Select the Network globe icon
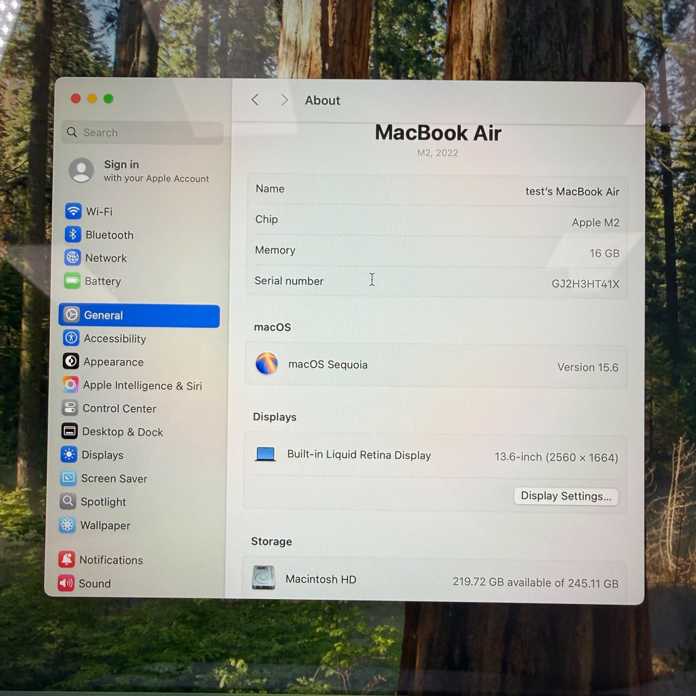Image resolution: width=696 pixels, height=696 pixels. pos(73,258)
